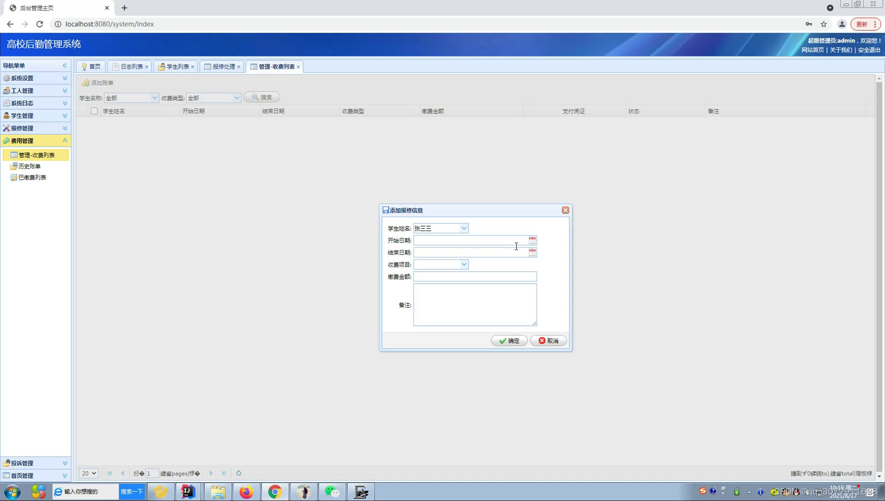
Task: Click the 添加账单 toolbar button
Action: click(98, 83)
